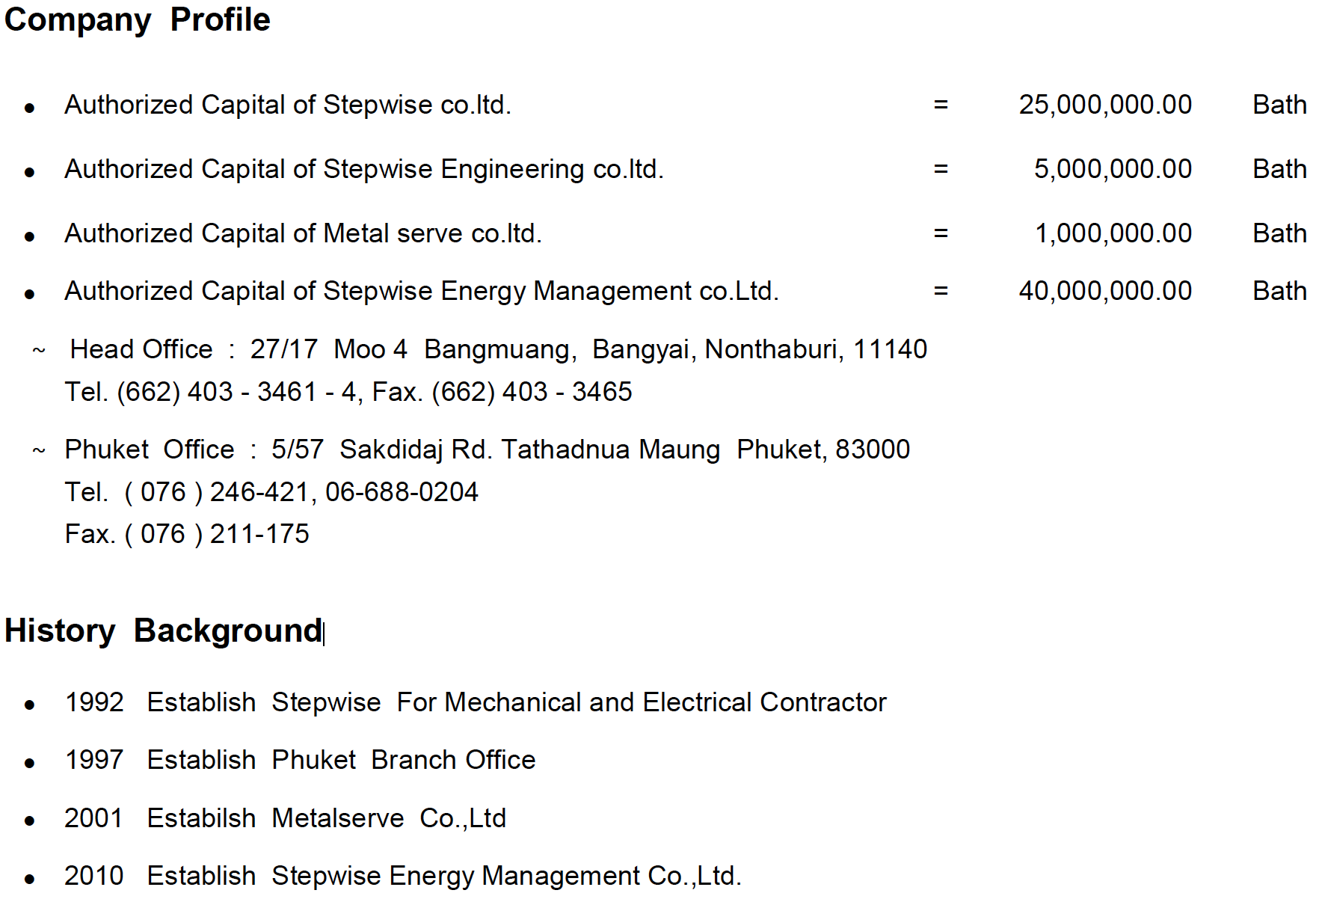Click the Bath unit on the 40,000,000.00 row
The width and height of the screenshot is (1319, 899).
coord(1279,291)
